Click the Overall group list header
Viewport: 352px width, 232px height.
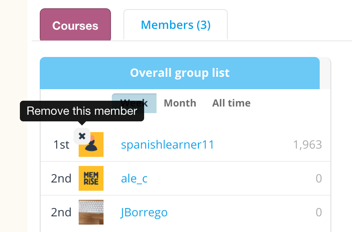point(180,73)
